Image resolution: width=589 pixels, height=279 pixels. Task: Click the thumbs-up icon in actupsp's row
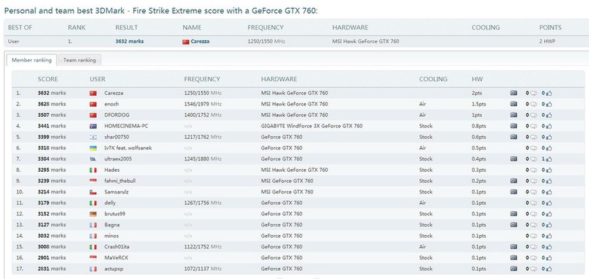point(549,269)
